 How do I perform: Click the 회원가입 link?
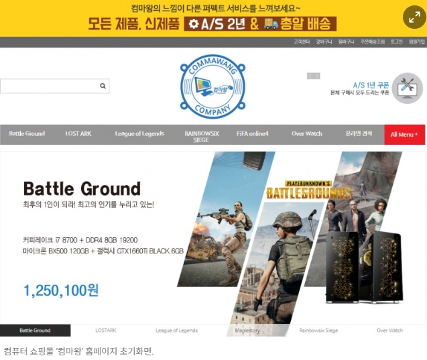click(x=416, y=42)
